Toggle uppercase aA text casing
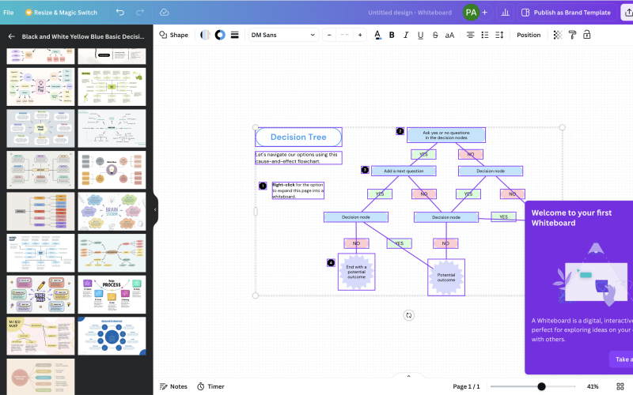The height and width of the screenshot is (395, 633). 449,35
